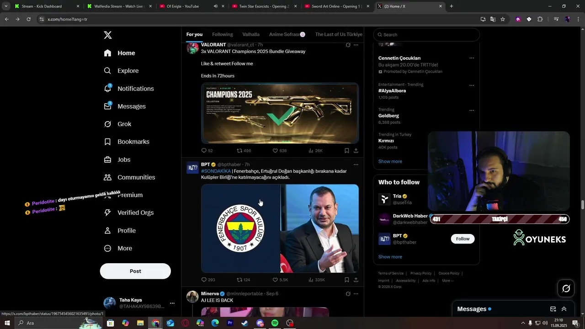Screen dimensions: 585x329
Task: Open more options for #AlyaAlbora trend
Action: click(472, 85)
